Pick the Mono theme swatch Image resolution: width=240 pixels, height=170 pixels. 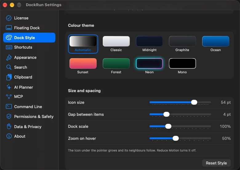click(x=182, y=63)
